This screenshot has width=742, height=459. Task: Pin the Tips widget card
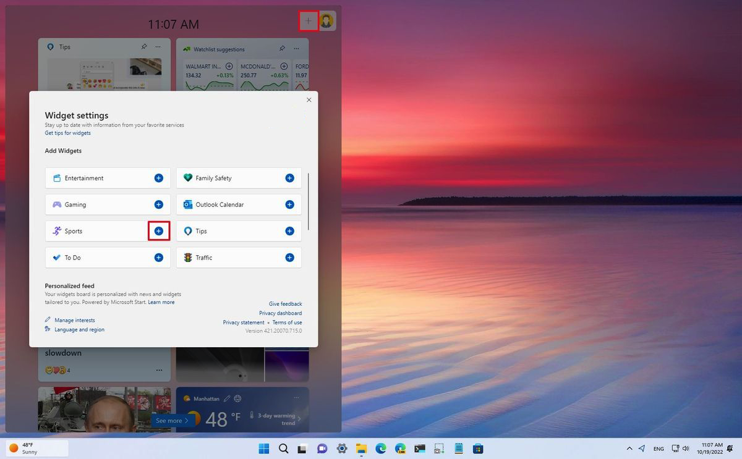click(144, 46)
